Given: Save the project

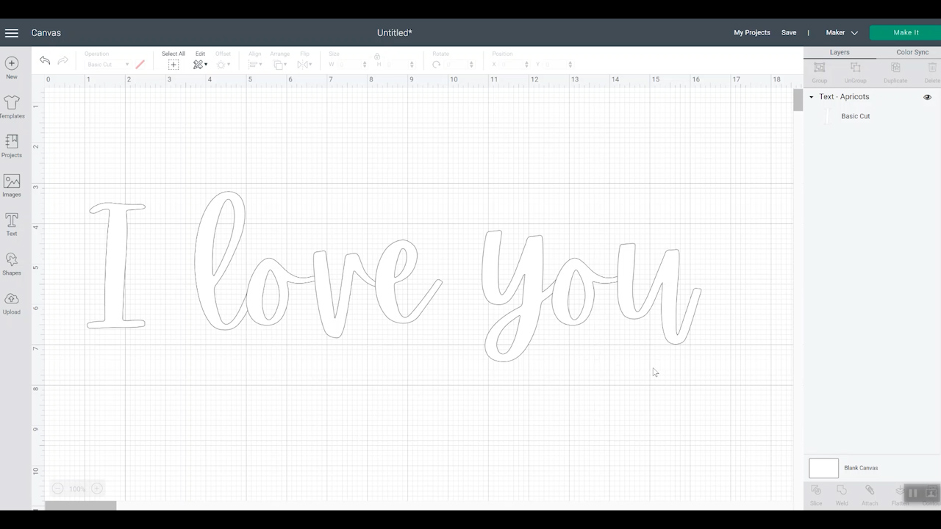Looking at the screenshot, I should (x=789, y=32).
